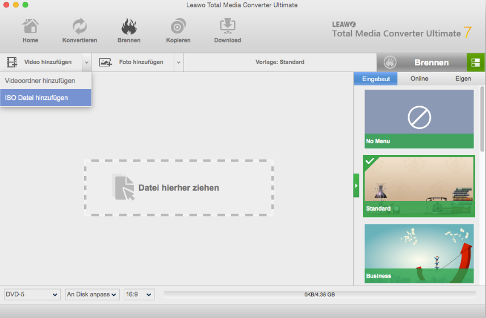This screenshot has height=318, width=486.
Task: Open the An Disk anpassen dropdown
Action: [x=92, y=295]
